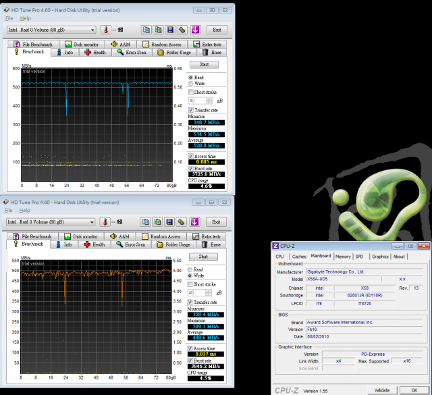Open Erase tab in top HD Tune window
Screen dimensions: 432x395
point(212,53)
